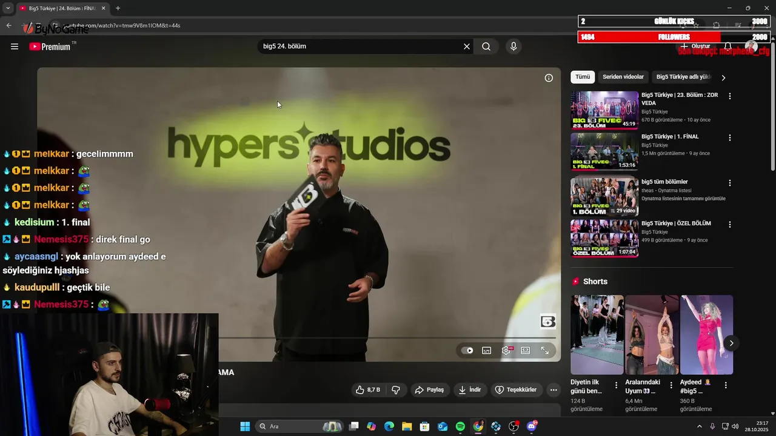Viewport: 776px width, 436px height.
Task: Open options for Aydeed #big5 short
Action: coord(726,385)
